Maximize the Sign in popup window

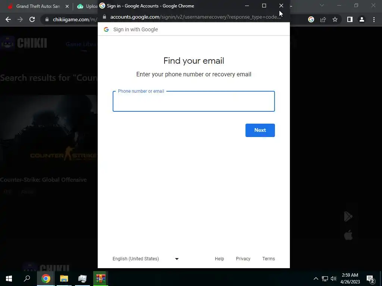coord(264,6)
